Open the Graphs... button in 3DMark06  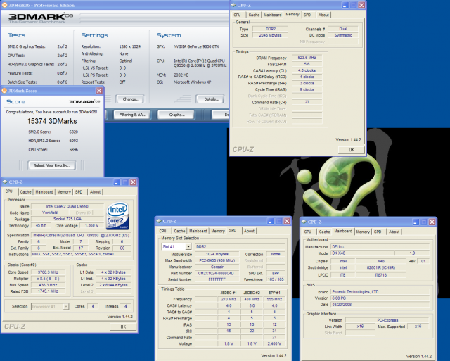point(176,115)
